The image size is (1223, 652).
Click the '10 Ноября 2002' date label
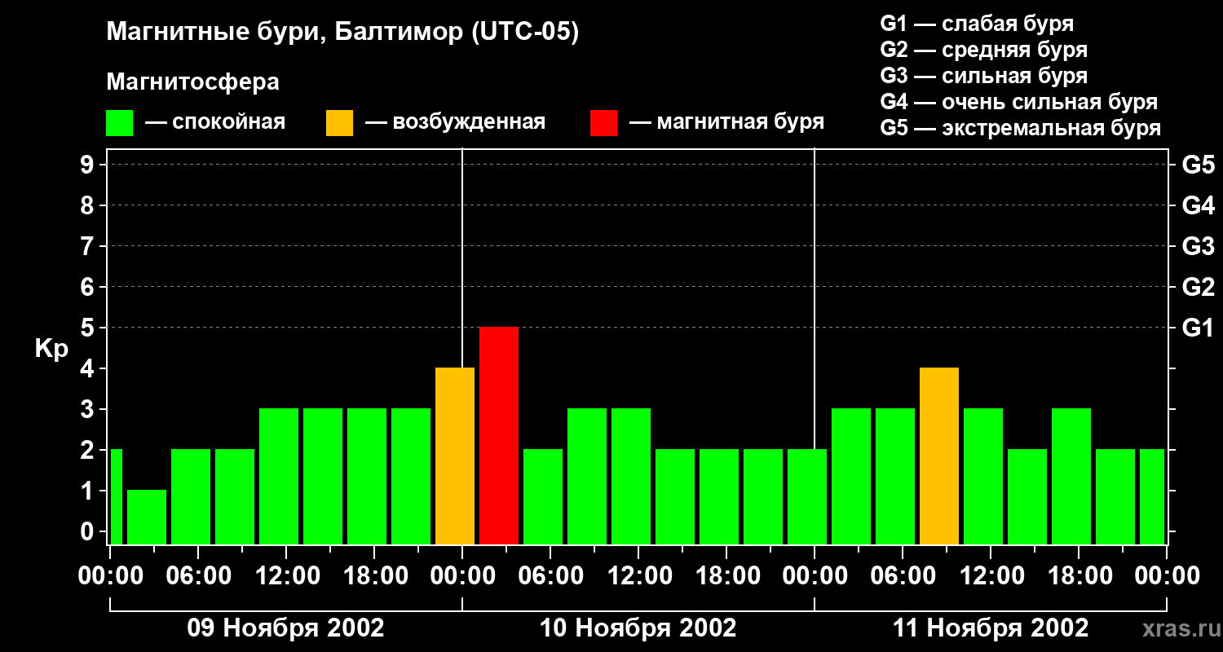click(x=638, y=628)
